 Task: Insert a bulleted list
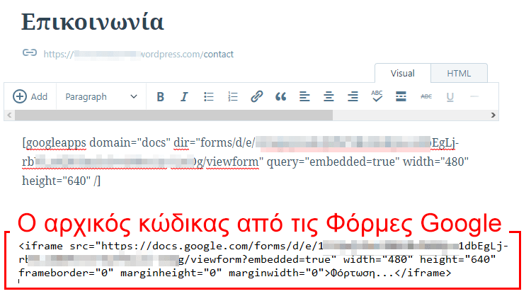click(209, 97)
